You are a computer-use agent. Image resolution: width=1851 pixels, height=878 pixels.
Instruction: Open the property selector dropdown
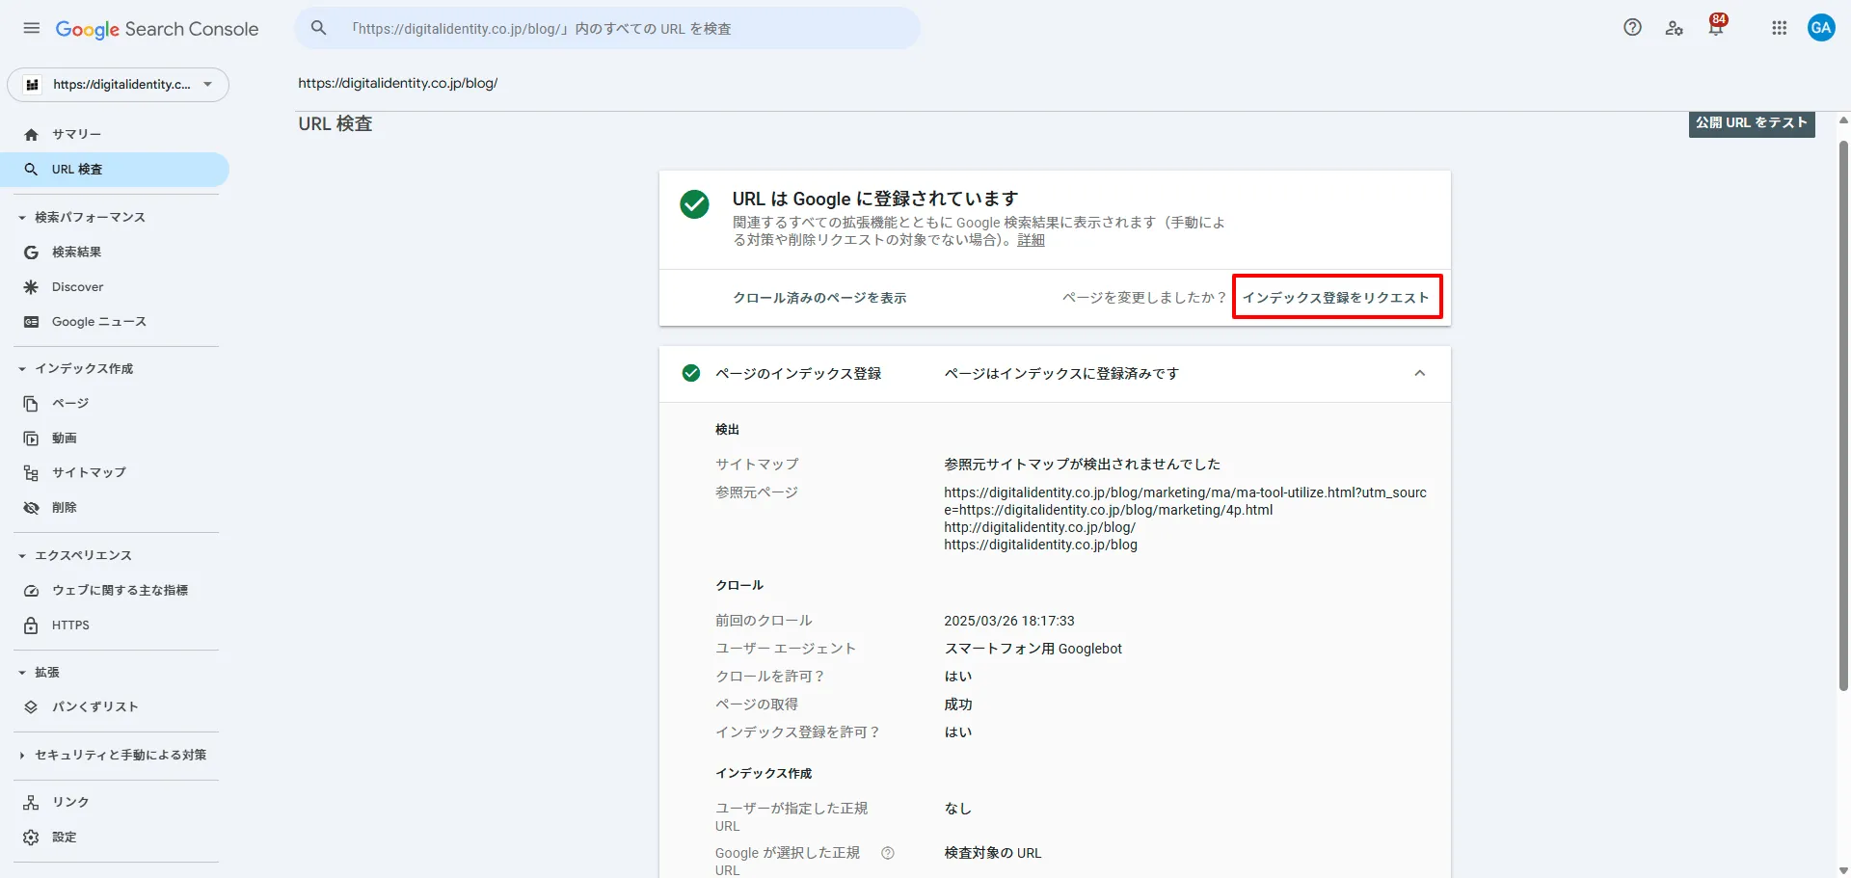click(x=119, y=85)
